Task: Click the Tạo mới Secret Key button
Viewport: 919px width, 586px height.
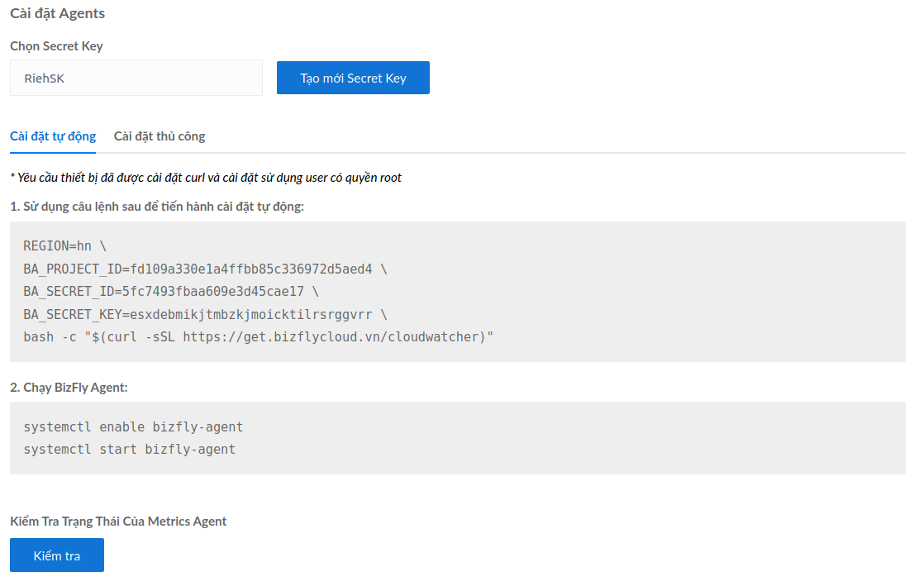Action: pos(353,78)
